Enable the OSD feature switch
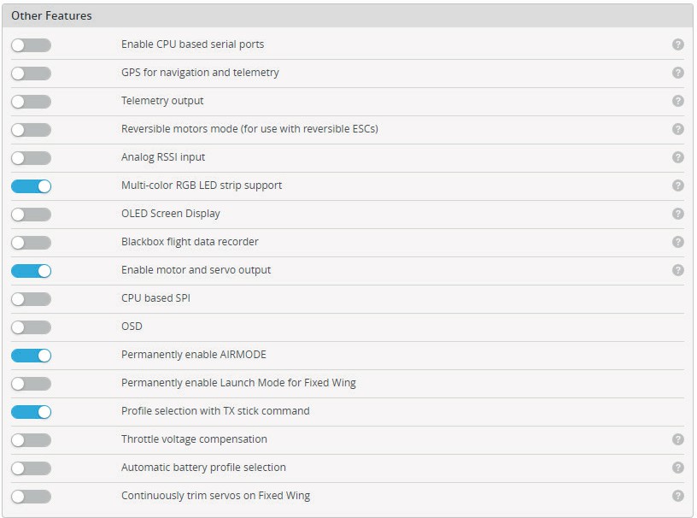 [x=31, y=327]
